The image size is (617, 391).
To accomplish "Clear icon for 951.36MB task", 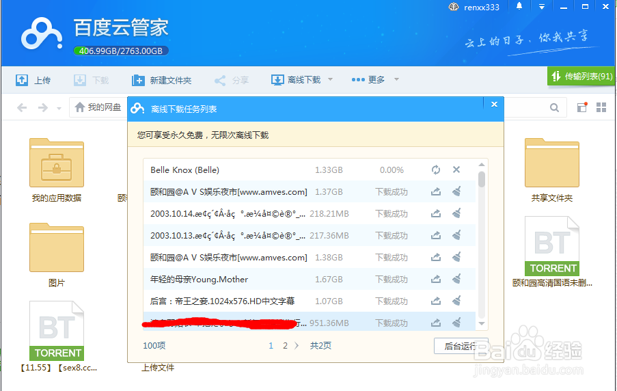I will 456,323.
